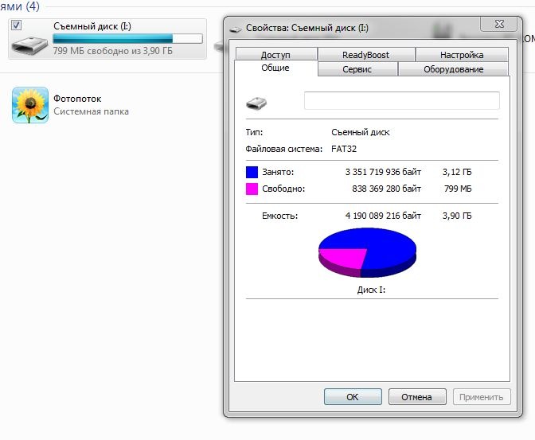Select the Общие tab
Screen dimensions: 535x440
pos(275,68)
